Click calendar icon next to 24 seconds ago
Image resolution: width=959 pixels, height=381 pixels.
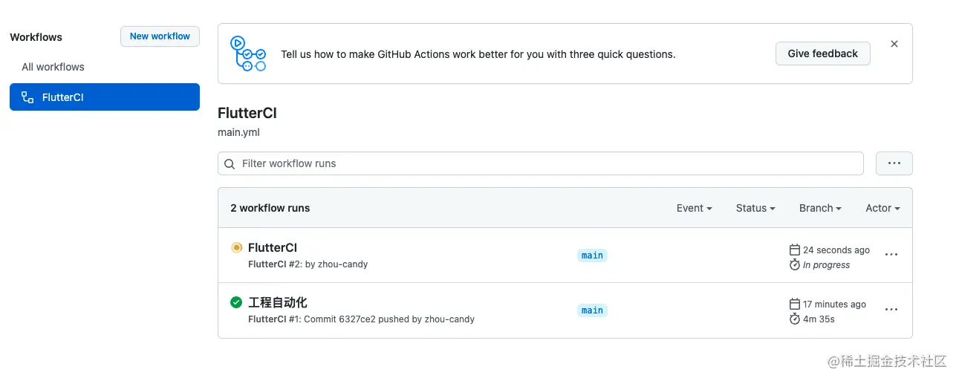794,250
